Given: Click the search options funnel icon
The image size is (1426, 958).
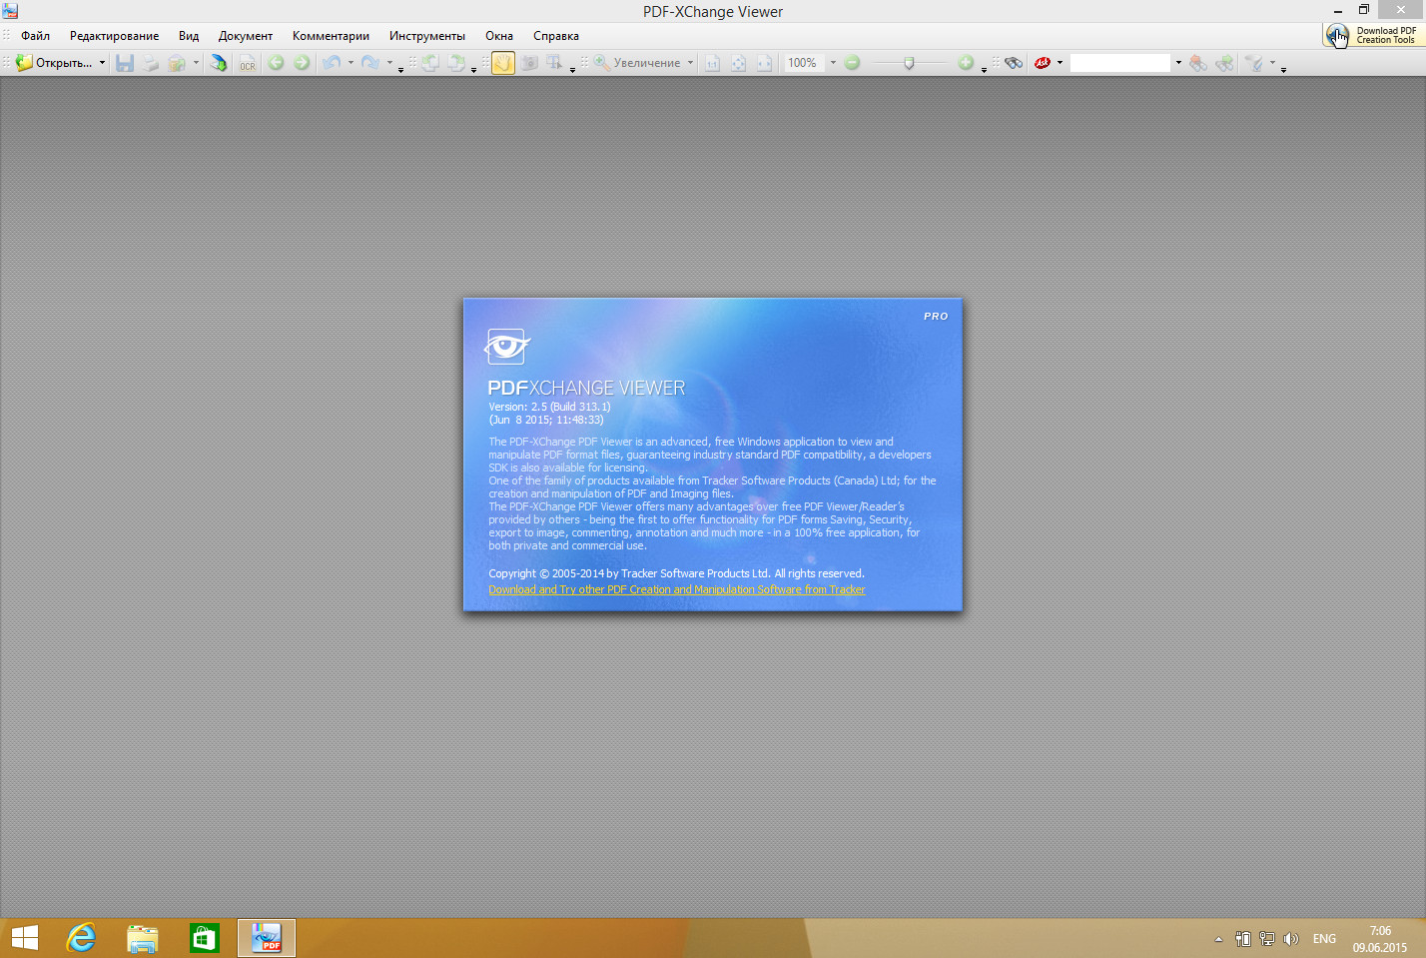Looking at the screenshot, I should 1254,63.
